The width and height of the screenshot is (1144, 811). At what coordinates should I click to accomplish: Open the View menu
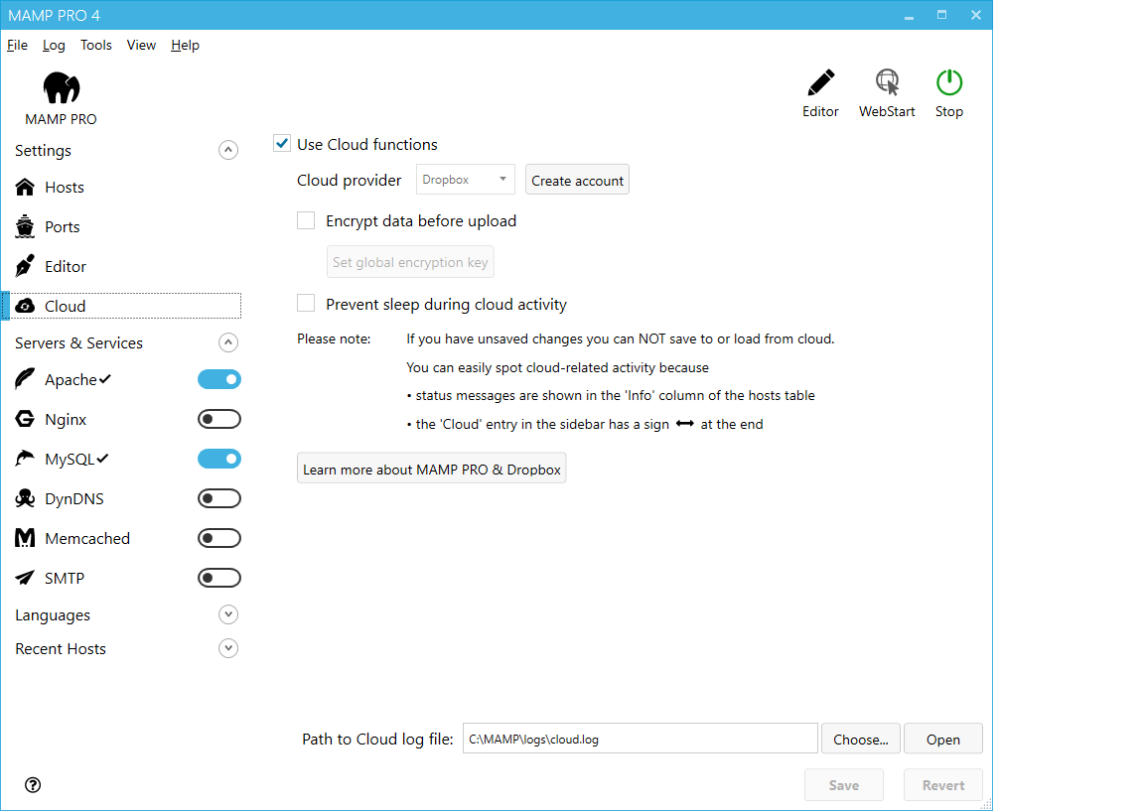tap(142, 46)
